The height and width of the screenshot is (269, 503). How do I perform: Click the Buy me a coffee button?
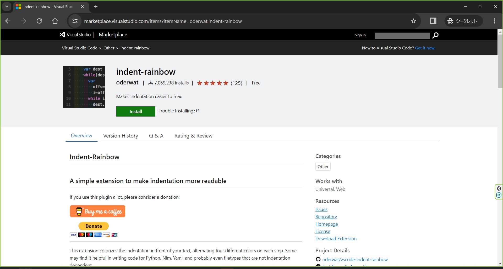[97, 211]
